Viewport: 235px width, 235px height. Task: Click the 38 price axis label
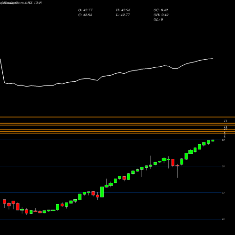(x=223, y=166)
